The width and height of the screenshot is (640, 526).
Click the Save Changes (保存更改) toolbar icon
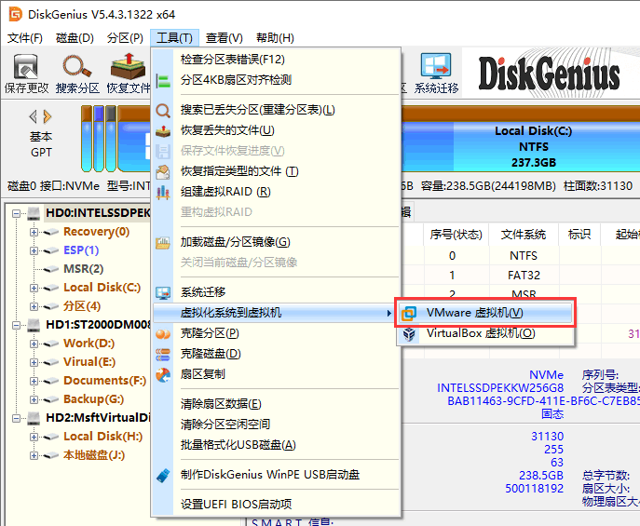coord(26,74)
